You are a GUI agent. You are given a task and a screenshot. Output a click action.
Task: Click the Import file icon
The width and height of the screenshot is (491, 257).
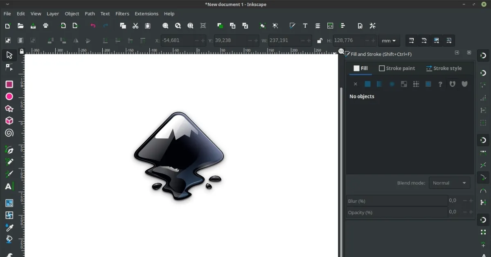tap(63, 26)
